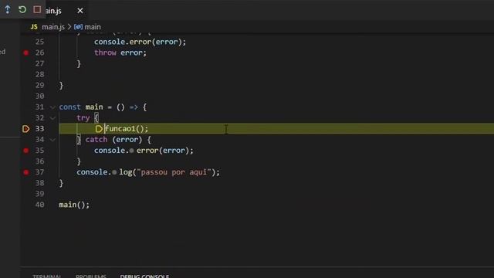Screen dimensions: 494x278
Task: Click the funcao1() call on line 33
Action: click(127, 129)
